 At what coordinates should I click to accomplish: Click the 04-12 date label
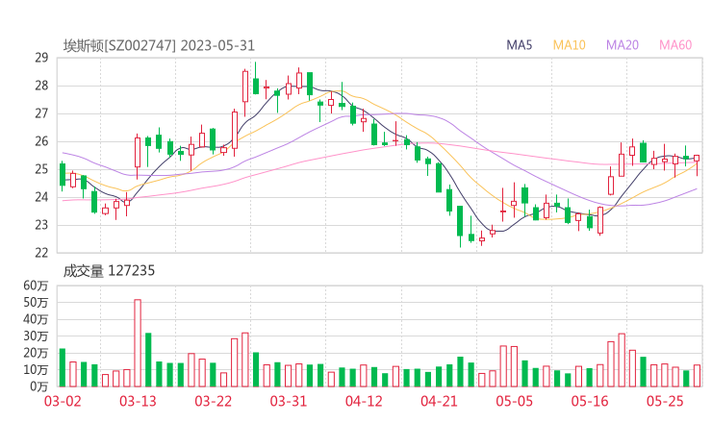[364, 401]
